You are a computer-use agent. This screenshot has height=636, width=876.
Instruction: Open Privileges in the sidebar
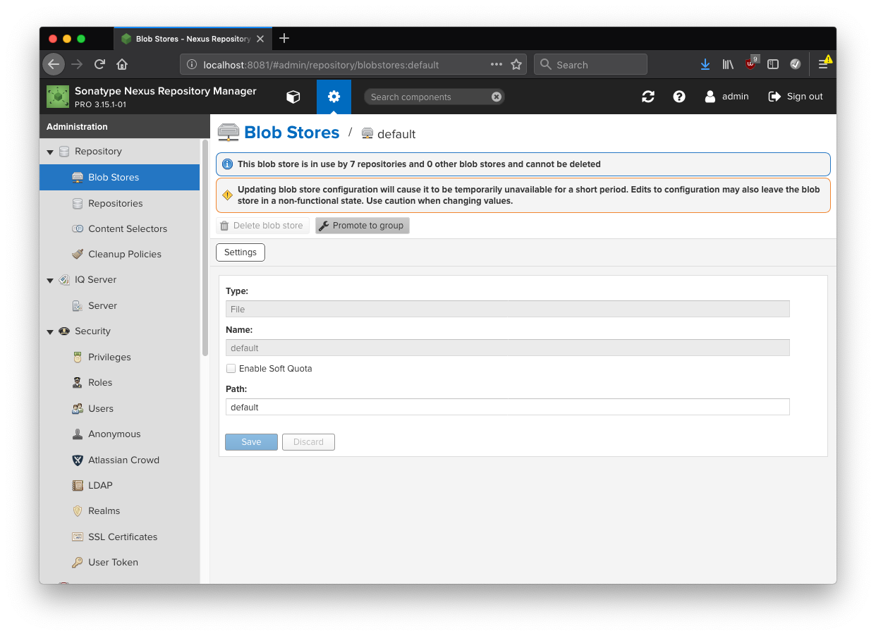click(x=120, y=357)
